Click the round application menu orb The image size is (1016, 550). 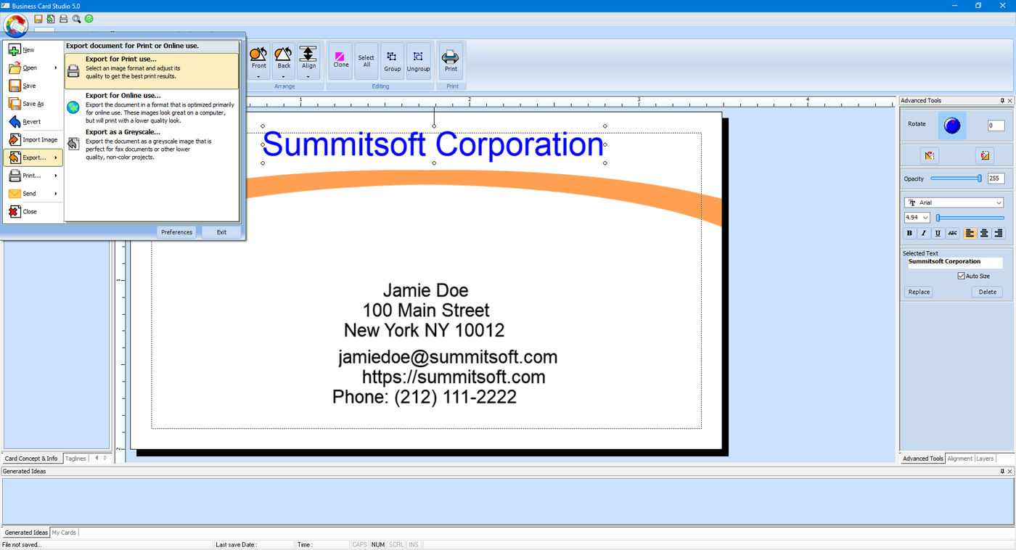tap(15, 25)
